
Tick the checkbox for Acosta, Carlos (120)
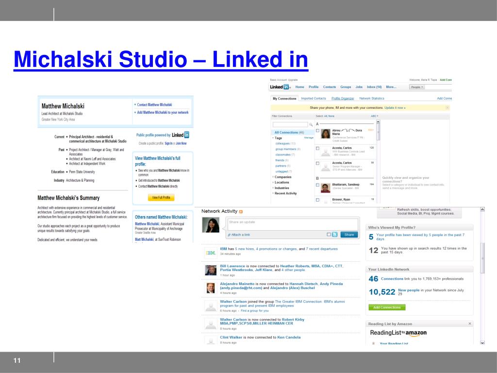pyautogui.click(x=317, y=148)
